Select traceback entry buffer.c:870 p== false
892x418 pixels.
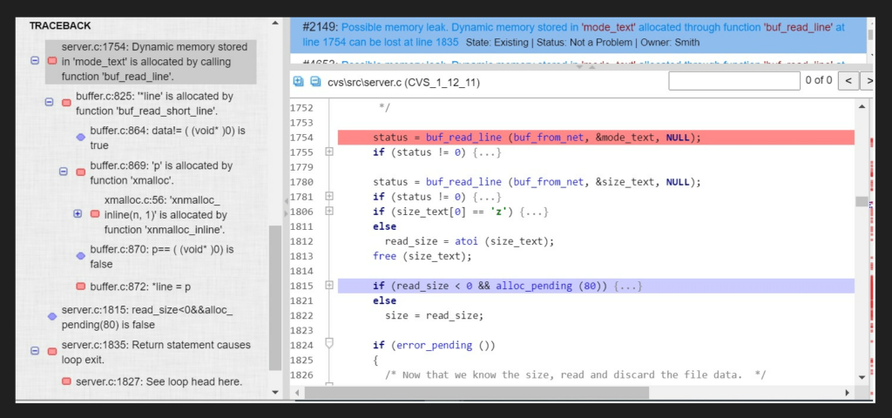[162, 257]
